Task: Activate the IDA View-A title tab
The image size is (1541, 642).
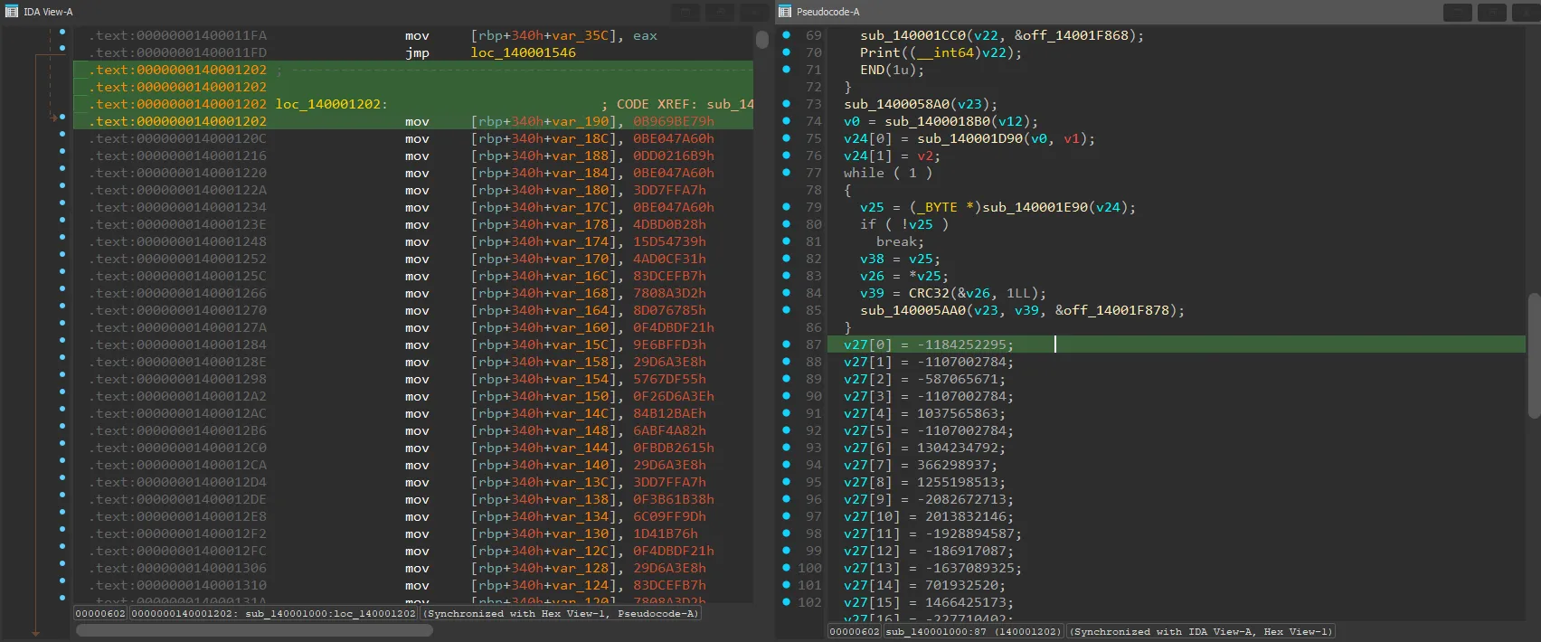Action: [x=48, y=12]
